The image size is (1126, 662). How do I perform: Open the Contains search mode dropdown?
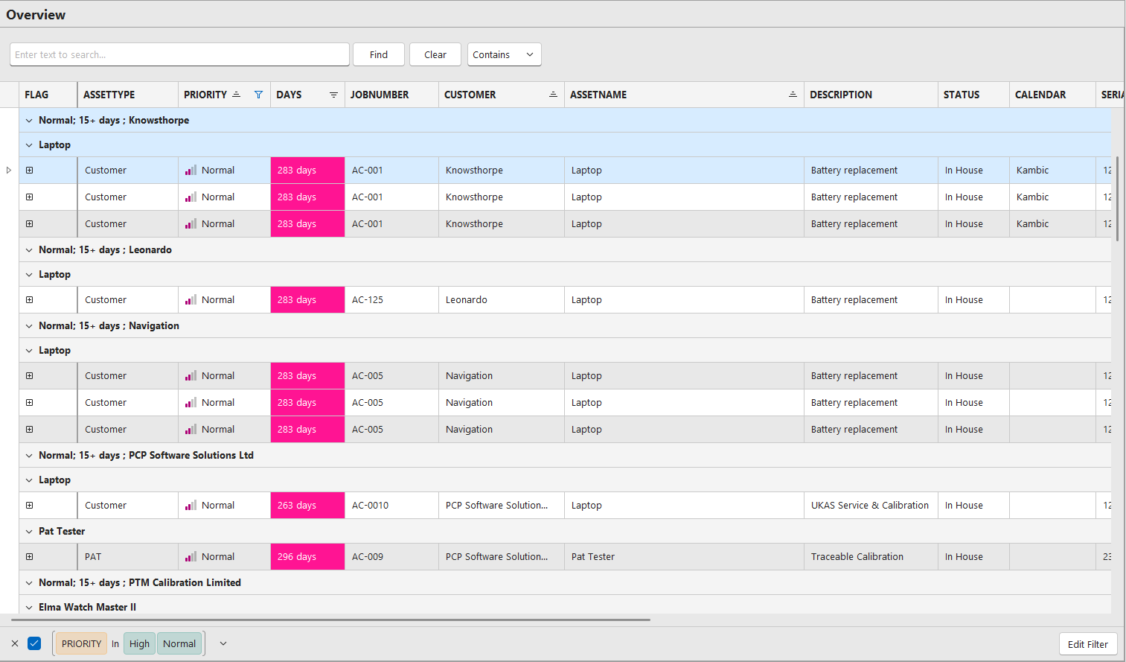click(504, 54)
